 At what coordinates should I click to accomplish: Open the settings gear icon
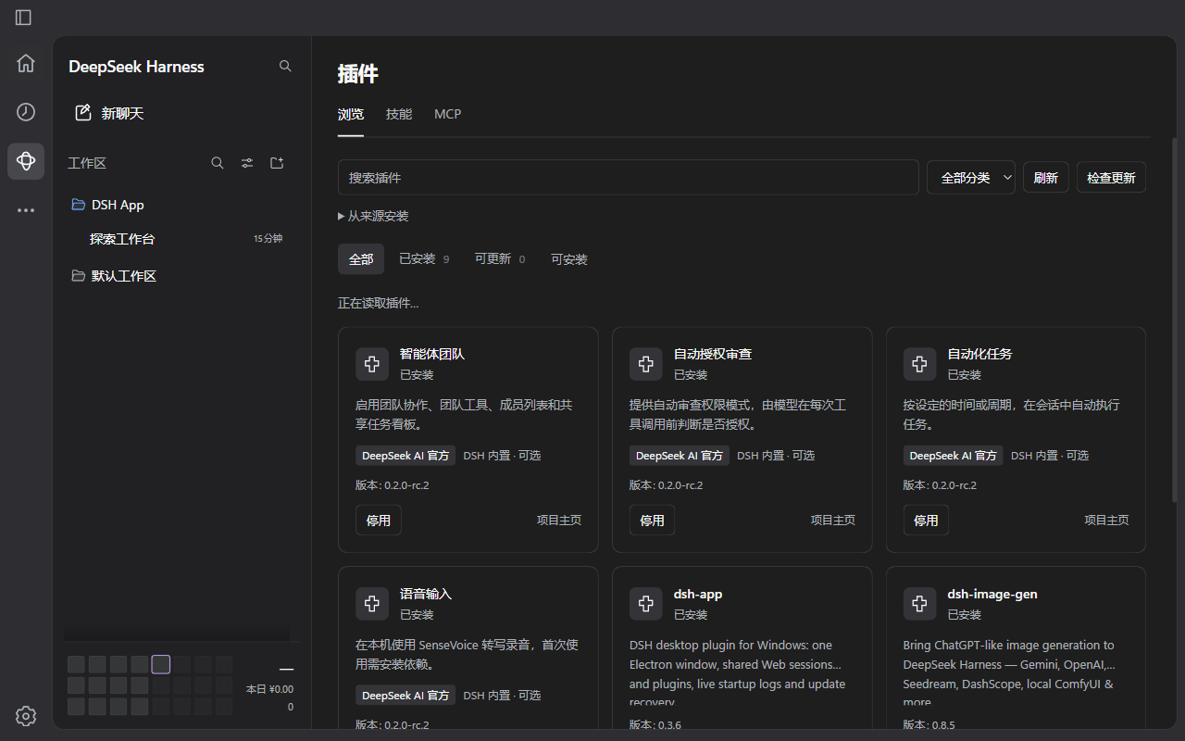tap(26, 716)
